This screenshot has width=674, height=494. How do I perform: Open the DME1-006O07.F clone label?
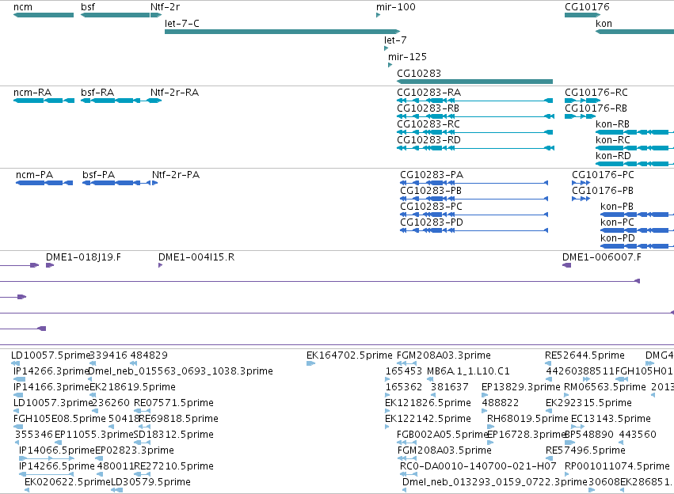click(x=602, y=257)
